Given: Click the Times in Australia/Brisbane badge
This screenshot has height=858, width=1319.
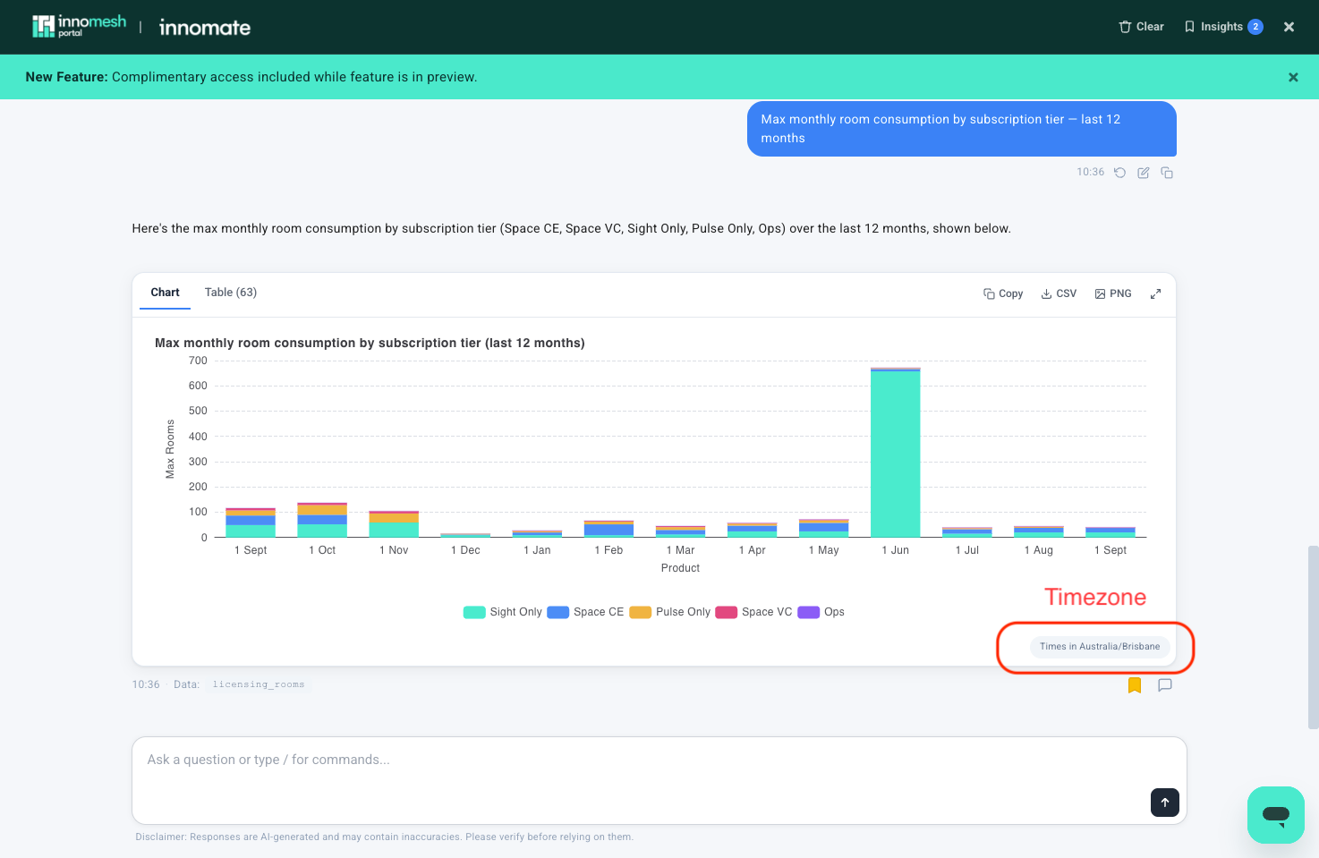Looking at the screenshot, I should 1100,647.
